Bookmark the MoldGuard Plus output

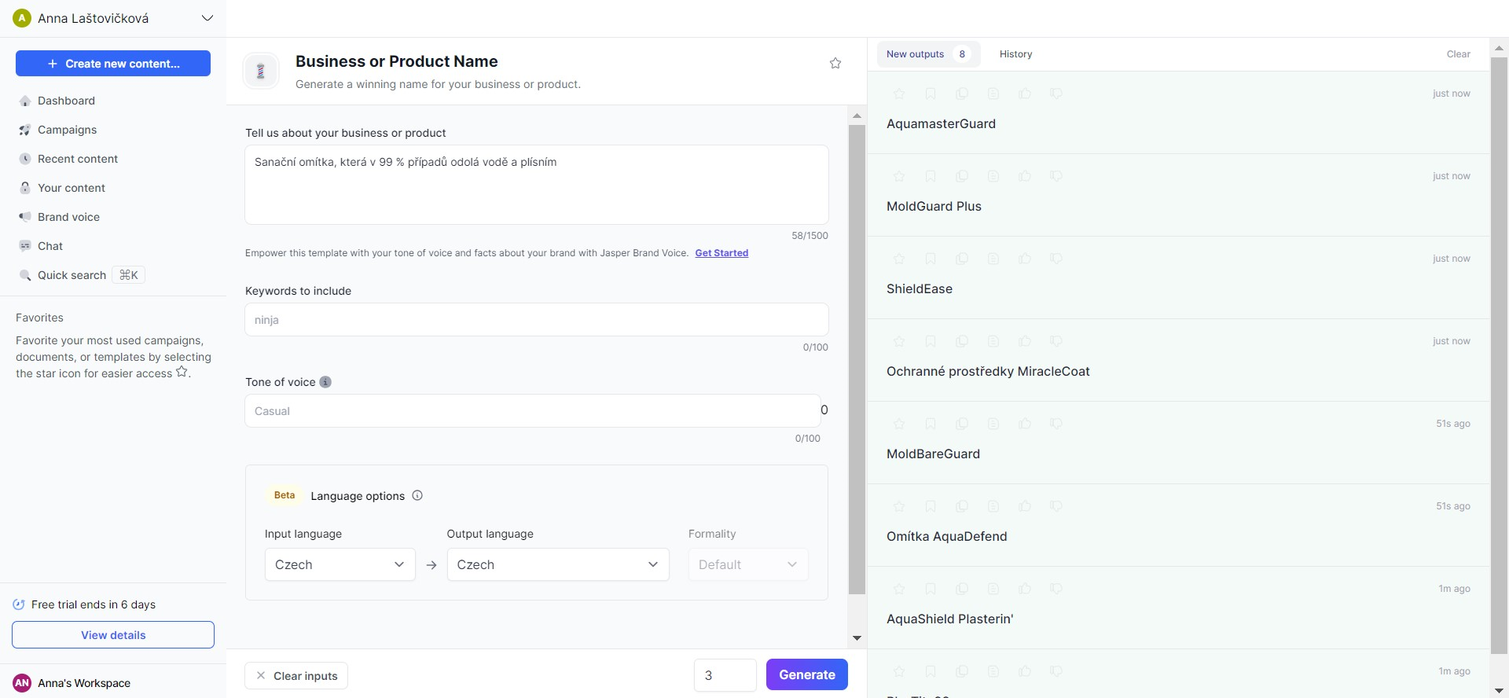(x=931, y=176)
